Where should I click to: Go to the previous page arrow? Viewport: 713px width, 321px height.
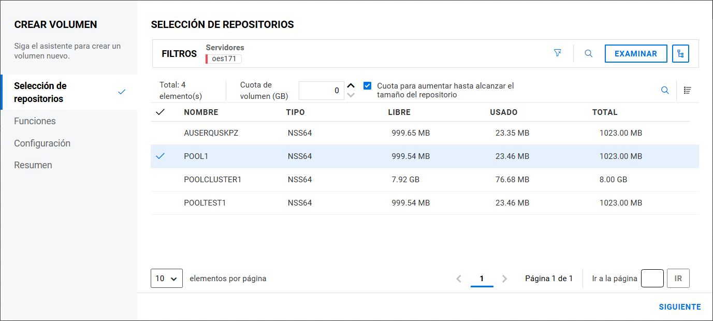coord(458,279)
